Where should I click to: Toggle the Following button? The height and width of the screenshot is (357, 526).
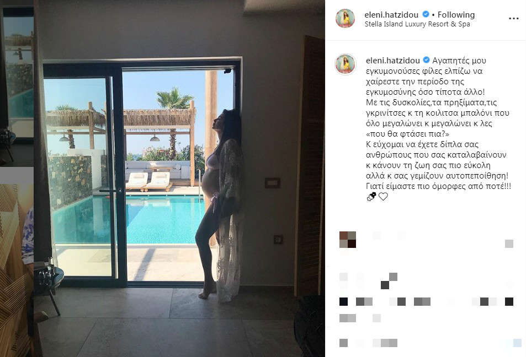pyautogui.click(x=456, y=15)
